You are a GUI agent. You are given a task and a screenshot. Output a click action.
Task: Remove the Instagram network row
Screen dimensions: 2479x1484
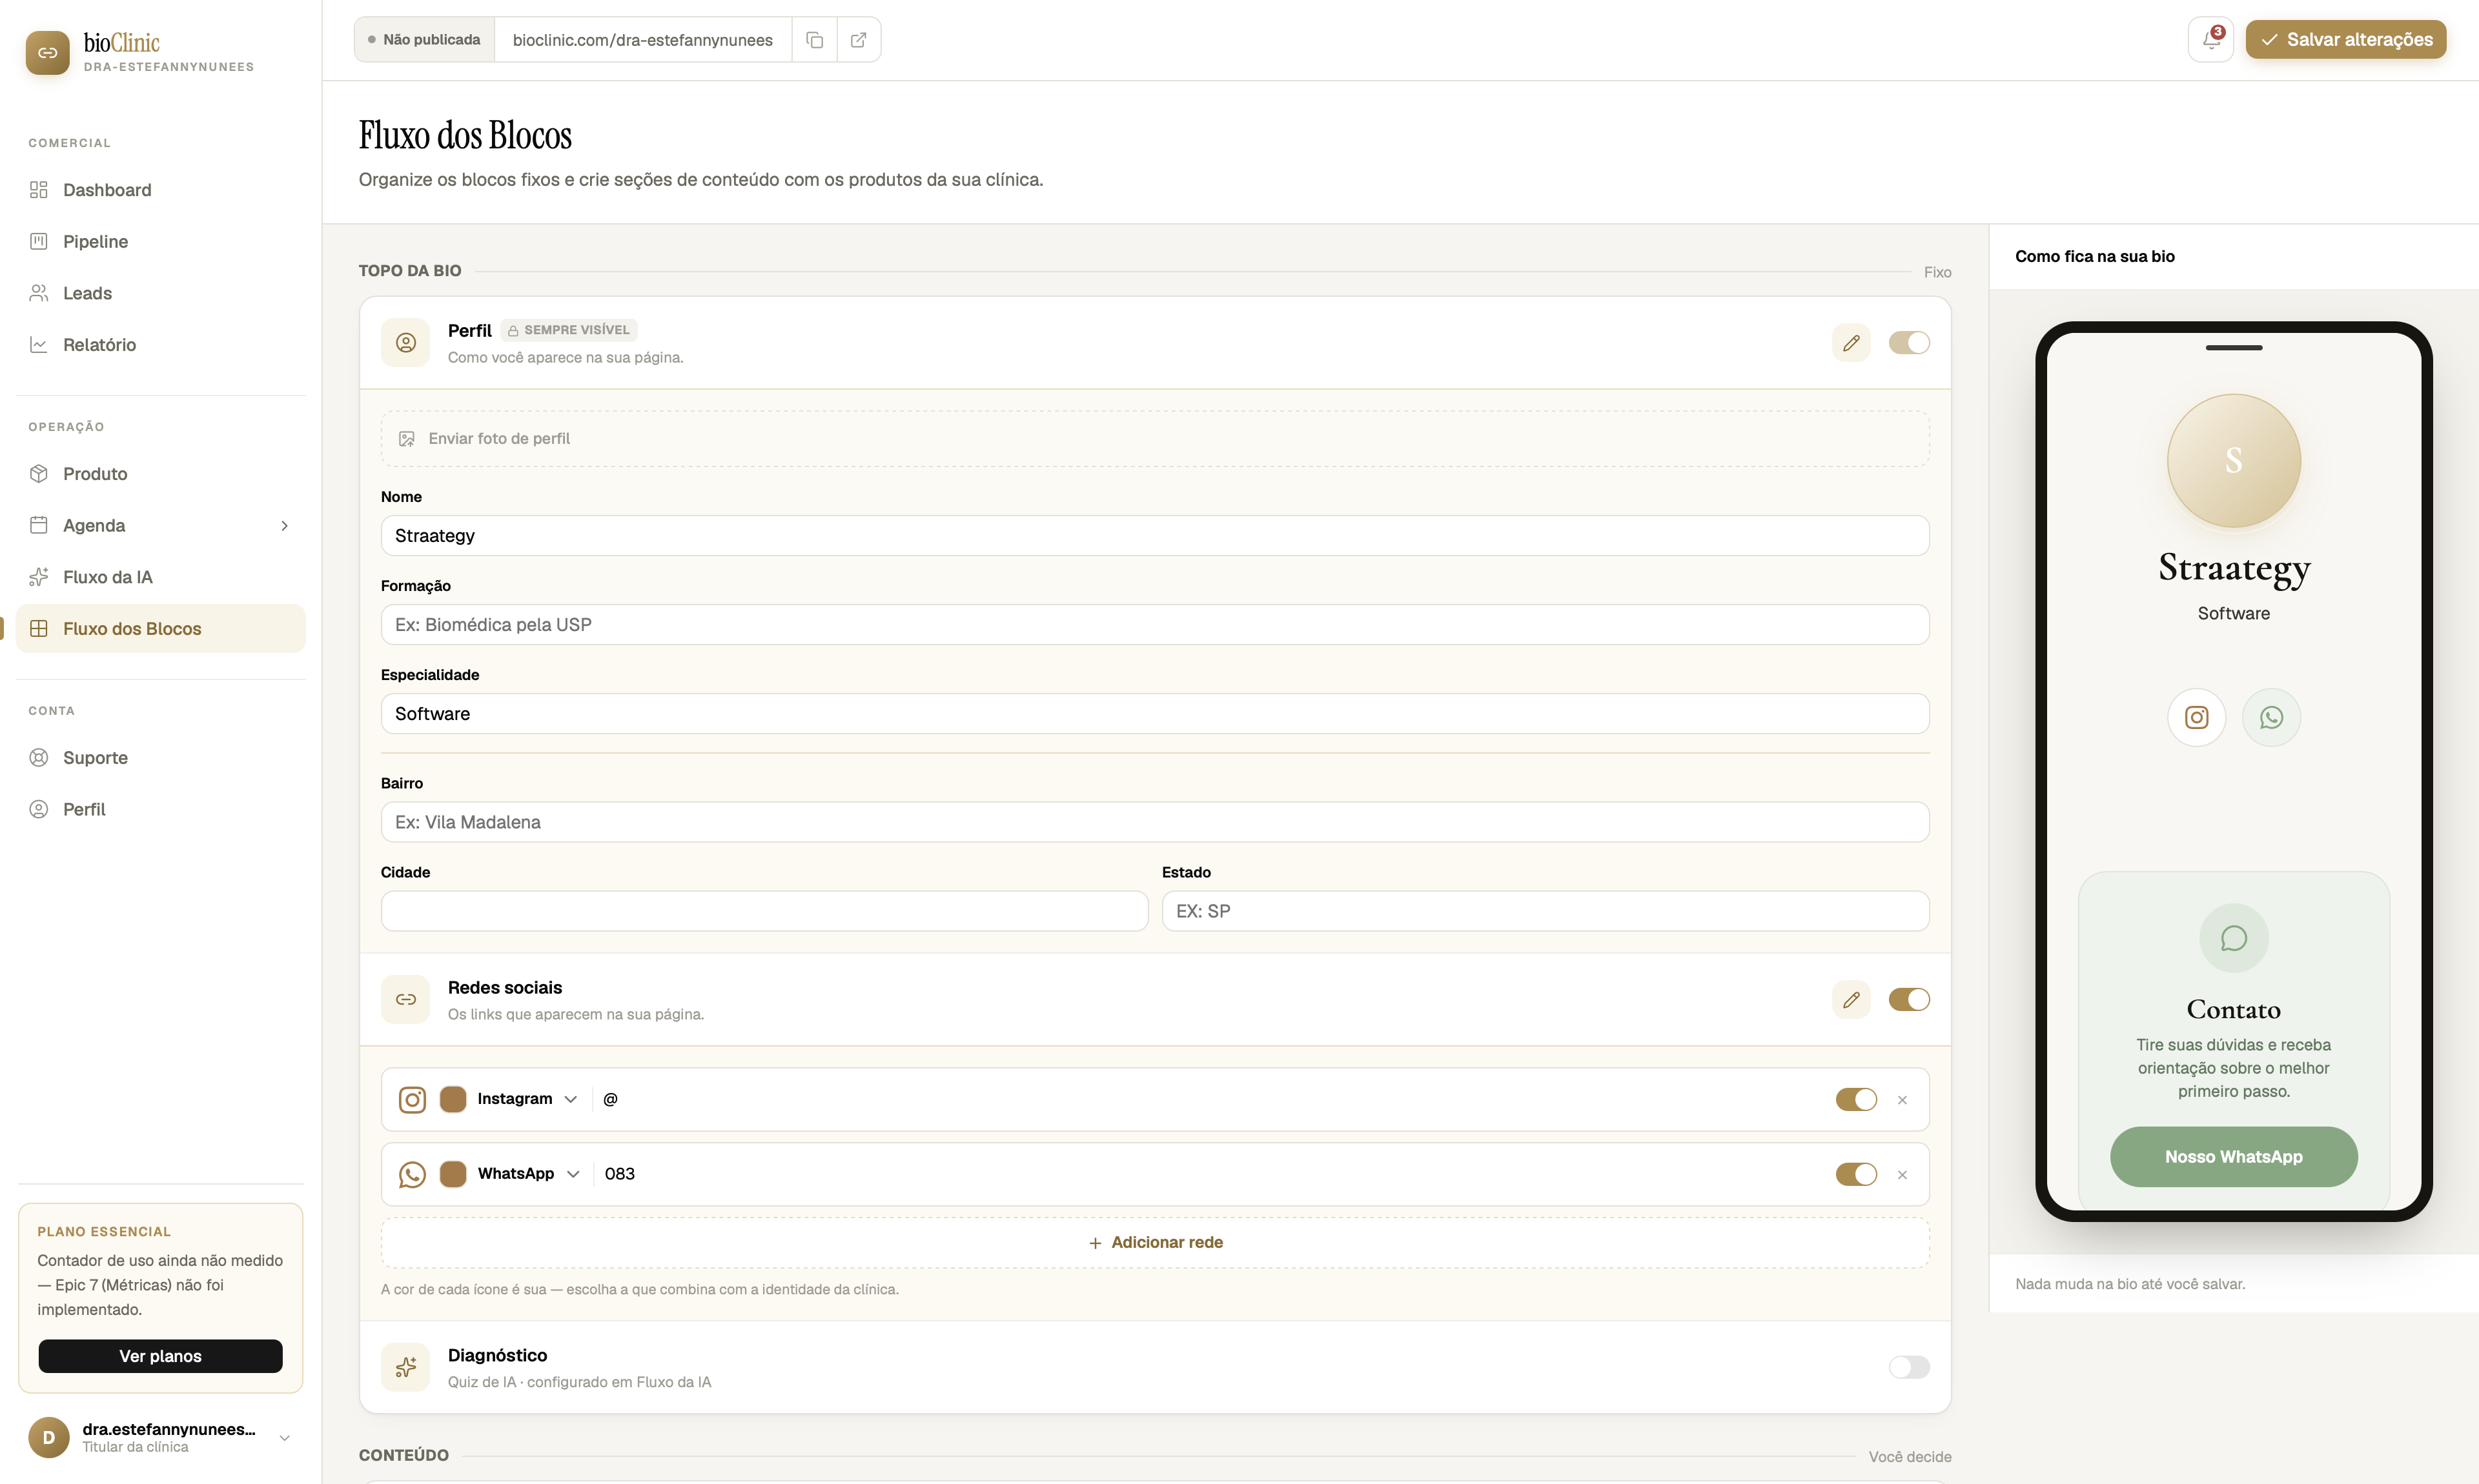coord(1902,1100)
